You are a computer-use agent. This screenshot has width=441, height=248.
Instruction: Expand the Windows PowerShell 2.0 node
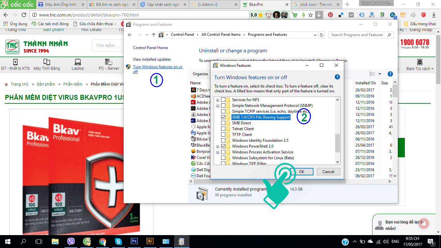click(218, 147)
